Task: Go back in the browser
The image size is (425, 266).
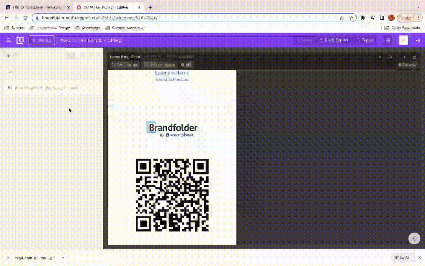Action: coord(6,18)
